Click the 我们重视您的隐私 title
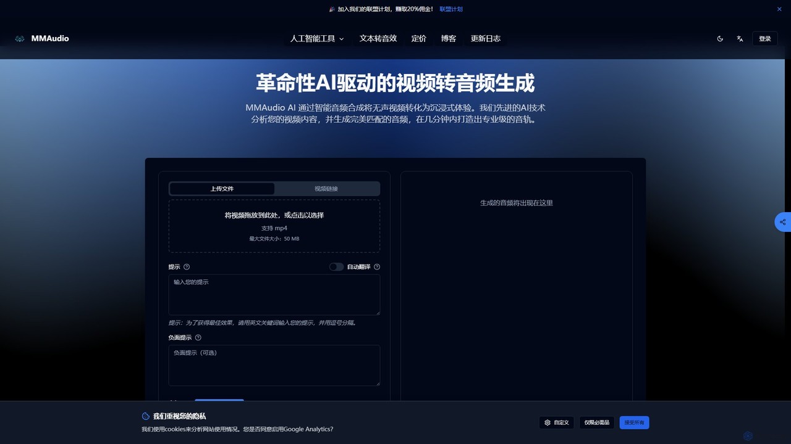The image size is (791, 444). 180,416
